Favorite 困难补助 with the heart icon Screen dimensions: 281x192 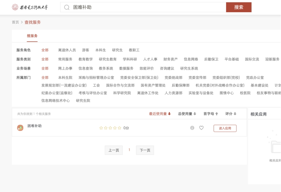tap(201, 128)
